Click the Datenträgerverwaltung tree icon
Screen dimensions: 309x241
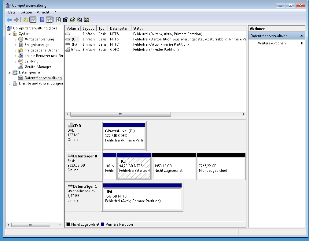(21, 78)
